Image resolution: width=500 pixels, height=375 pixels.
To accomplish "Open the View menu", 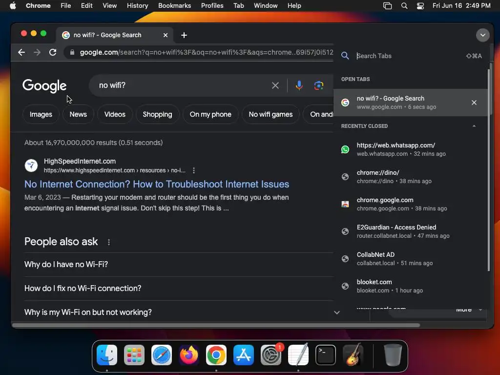I will 109,6.
